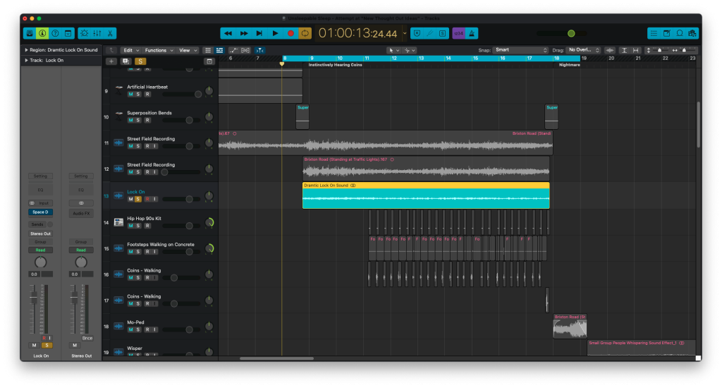
Task: Open the Edit menu
Action: 130,50
